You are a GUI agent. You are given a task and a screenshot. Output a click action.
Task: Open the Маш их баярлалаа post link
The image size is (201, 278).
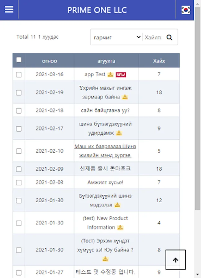coord(105,151)
